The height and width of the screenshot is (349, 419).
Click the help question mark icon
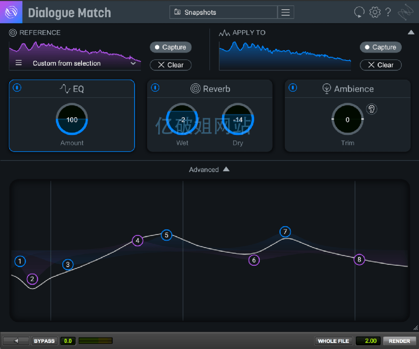[x=388, y=12]
